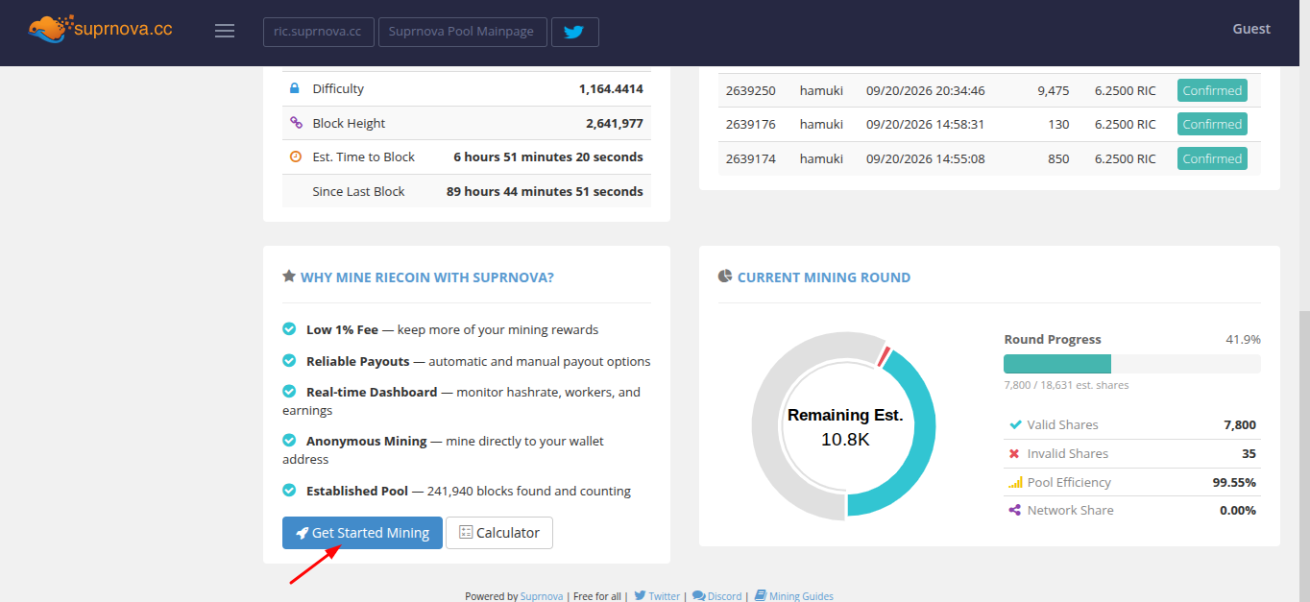Open the Discord footer link
This screenshot has height=602, width=1310.
coord(716,596)
